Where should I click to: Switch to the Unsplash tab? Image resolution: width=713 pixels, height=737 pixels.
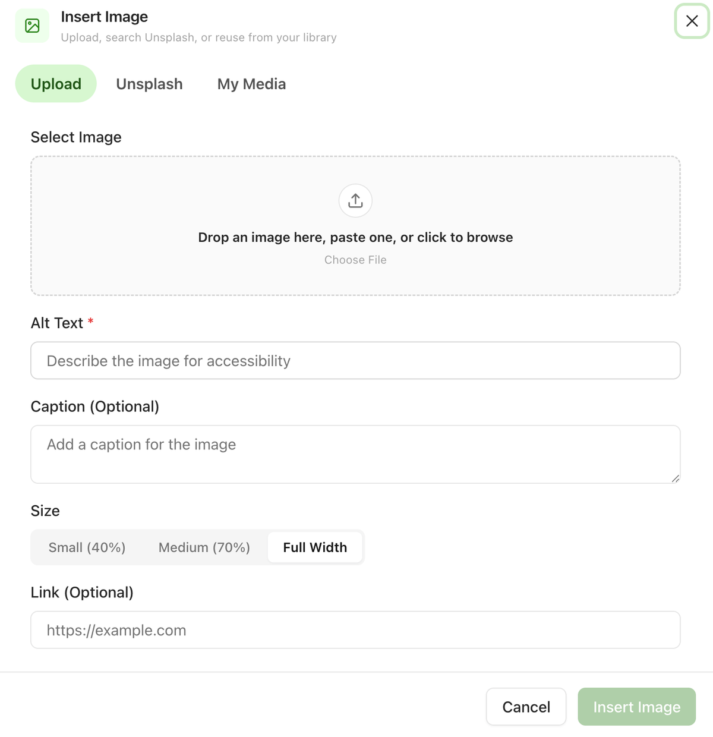tap(149, 84)
